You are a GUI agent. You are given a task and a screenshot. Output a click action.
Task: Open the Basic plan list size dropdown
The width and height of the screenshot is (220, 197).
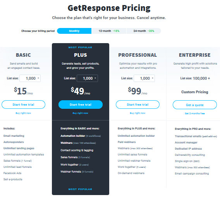point(30,78)
